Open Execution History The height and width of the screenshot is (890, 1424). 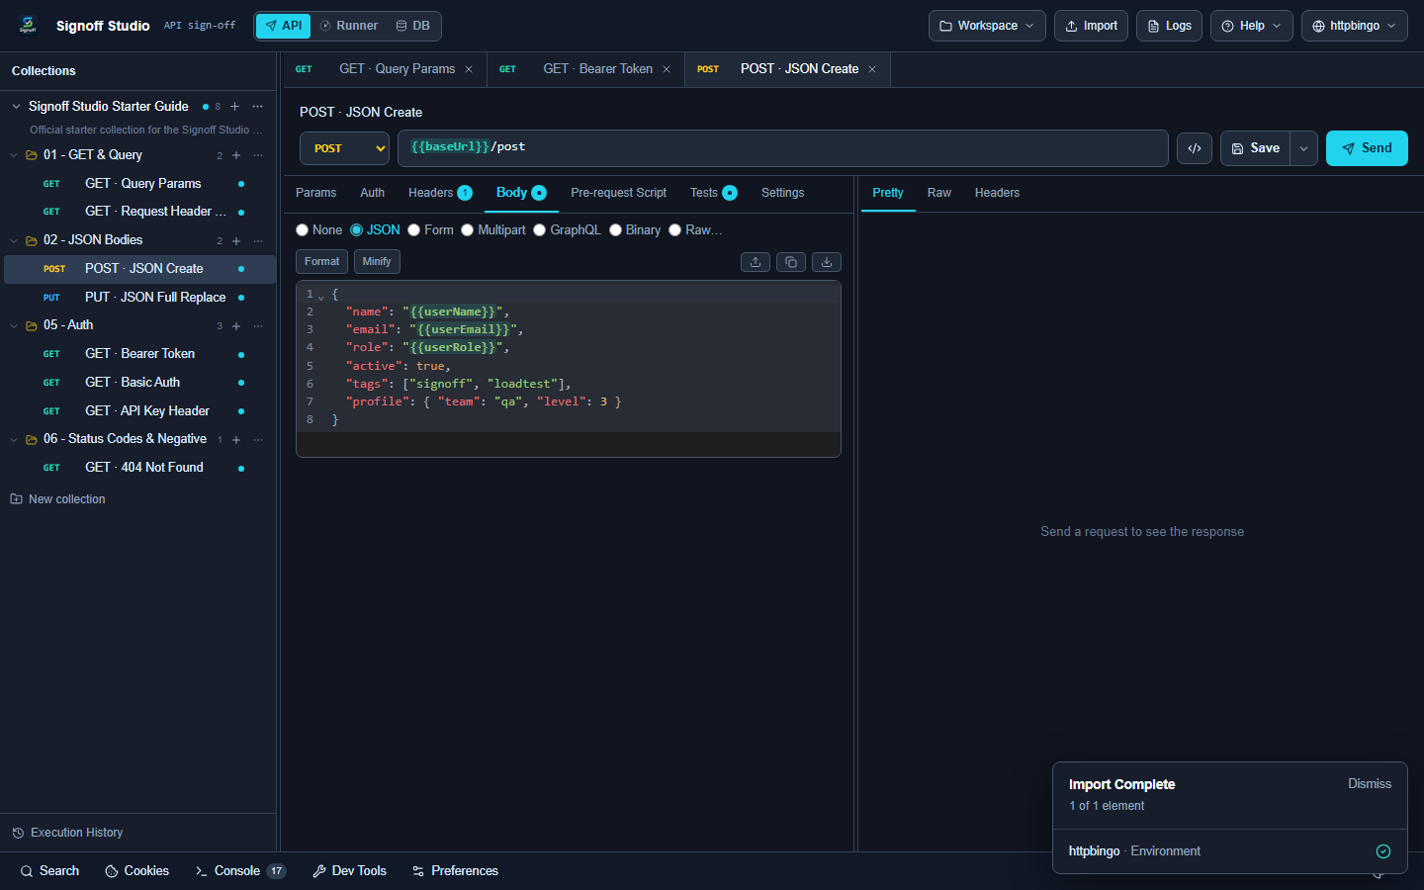click(67, 833)
